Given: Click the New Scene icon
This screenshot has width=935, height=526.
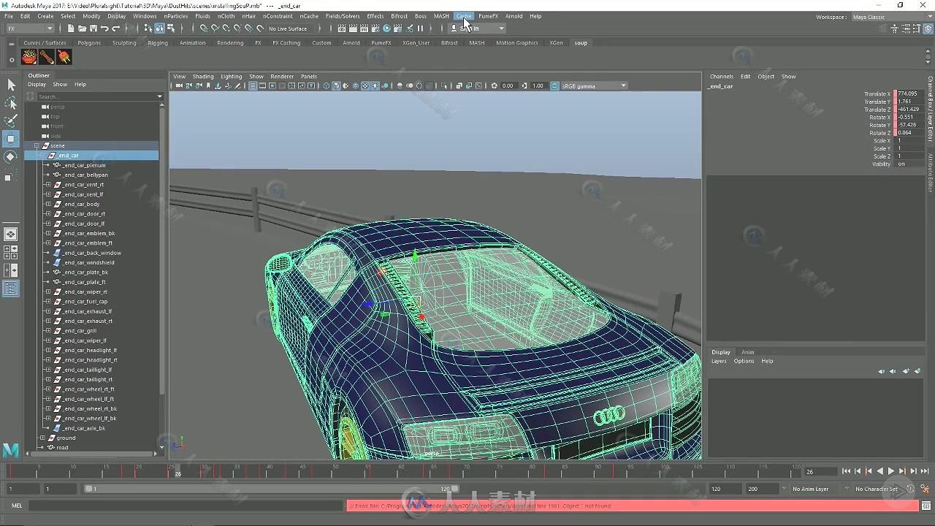Looking at the screenshot, I should pos(71,28).
